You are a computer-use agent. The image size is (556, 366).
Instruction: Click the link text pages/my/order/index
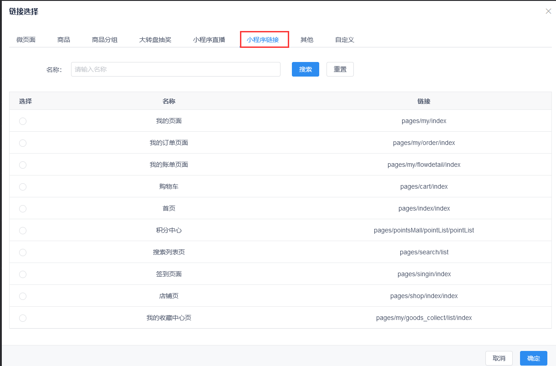pyautogui.click(x=424, y=143)
